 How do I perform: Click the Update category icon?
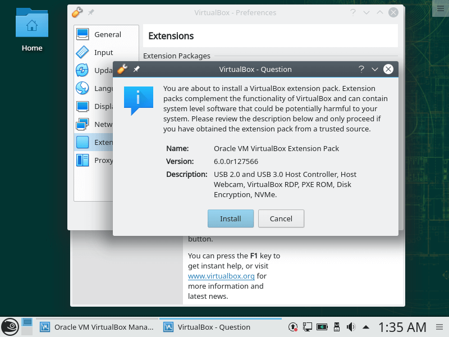pyautogui.click(x=82, y=70)
